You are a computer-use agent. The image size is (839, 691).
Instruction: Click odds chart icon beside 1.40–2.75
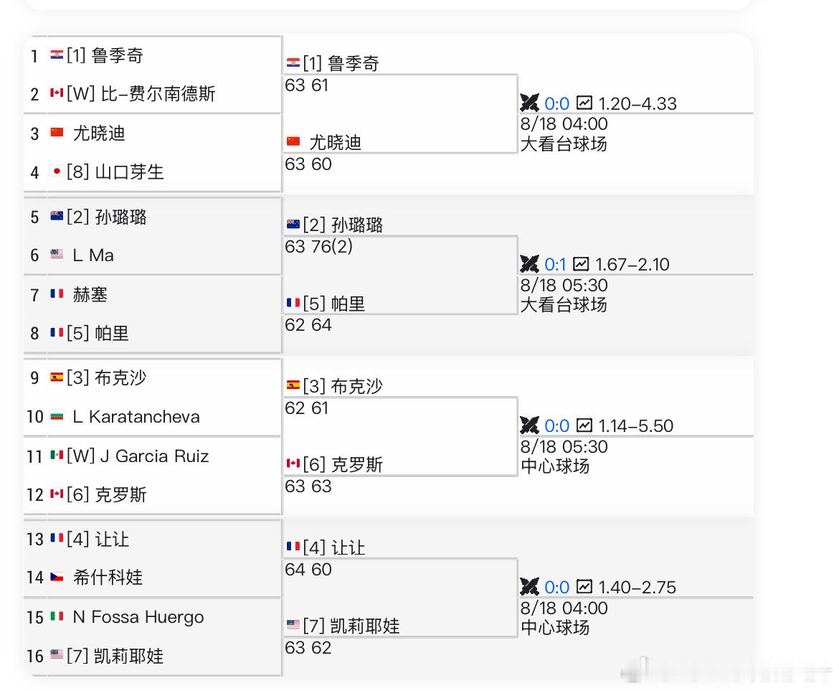584,587
